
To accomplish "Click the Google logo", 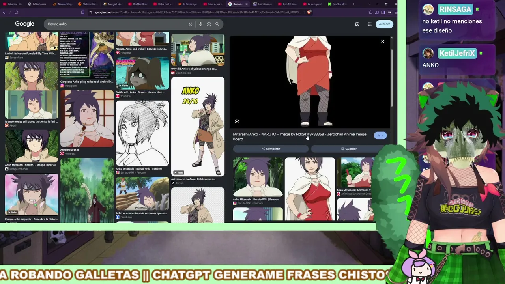I will pos(24,24).
